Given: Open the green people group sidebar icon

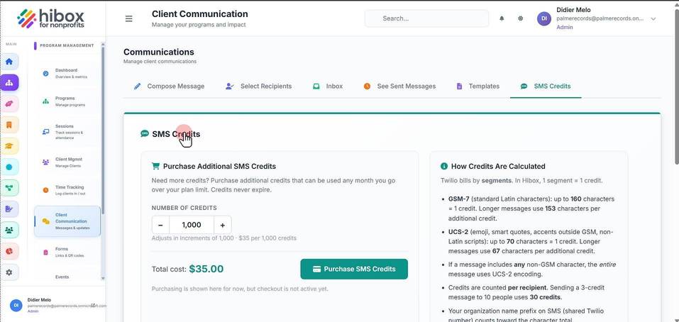Looking at the screenshot, I should point(9,230).
